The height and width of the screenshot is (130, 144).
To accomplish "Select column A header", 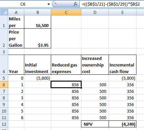I will 16,12.
